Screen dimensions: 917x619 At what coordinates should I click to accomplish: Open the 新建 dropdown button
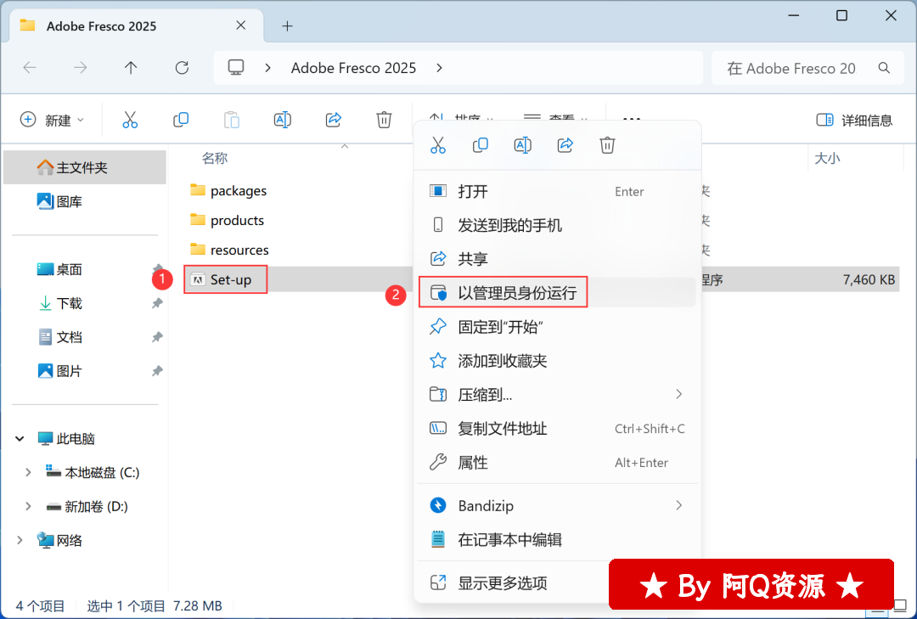53,120
